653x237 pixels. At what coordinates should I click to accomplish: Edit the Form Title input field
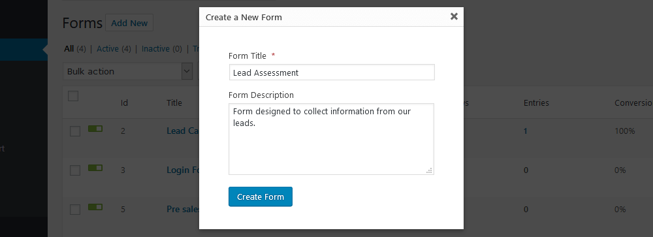(x=332, y=72)
